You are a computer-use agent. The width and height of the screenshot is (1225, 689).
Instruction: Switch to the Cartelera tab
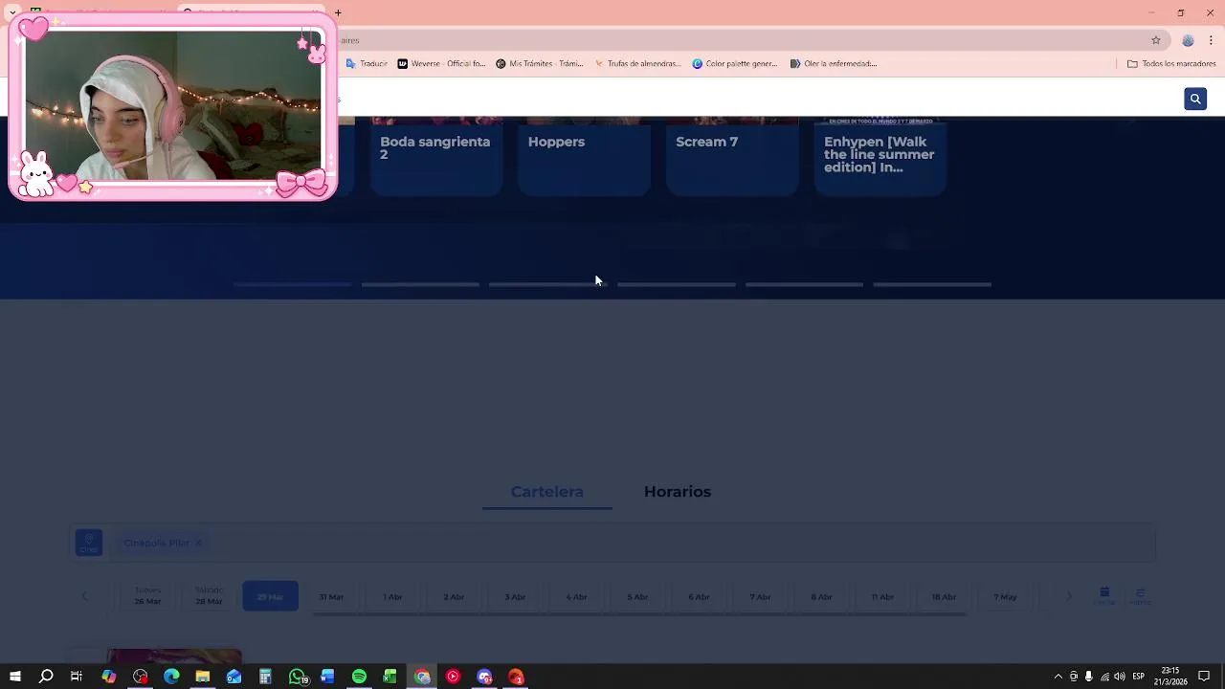(546, 492)
